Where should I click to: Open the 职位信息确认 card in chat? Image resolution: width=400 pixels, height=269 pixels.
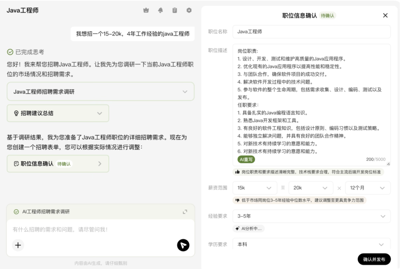click(x=58, y=164)
